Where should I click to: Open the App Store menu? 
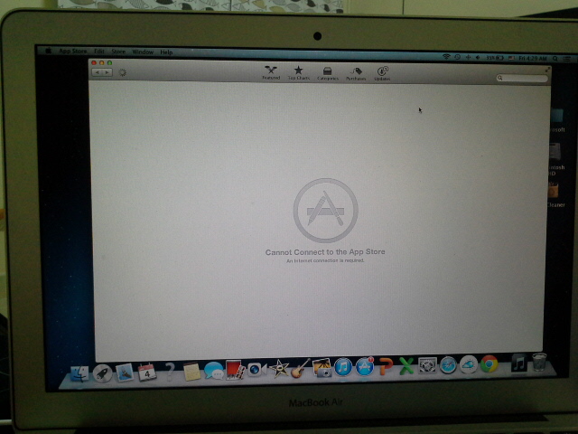click(x=72, y=52)
